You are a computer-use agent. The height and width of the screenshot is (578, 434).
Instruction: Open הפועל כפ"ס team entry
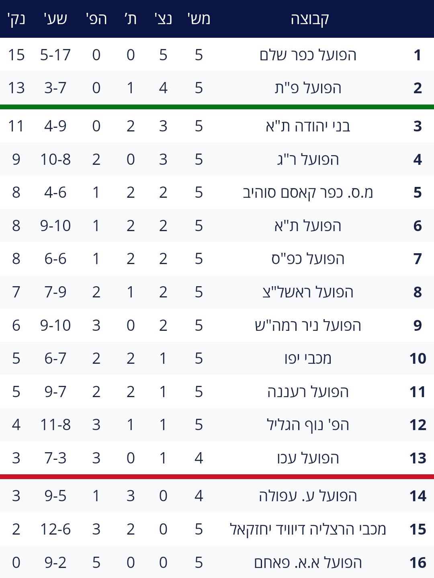308,259
